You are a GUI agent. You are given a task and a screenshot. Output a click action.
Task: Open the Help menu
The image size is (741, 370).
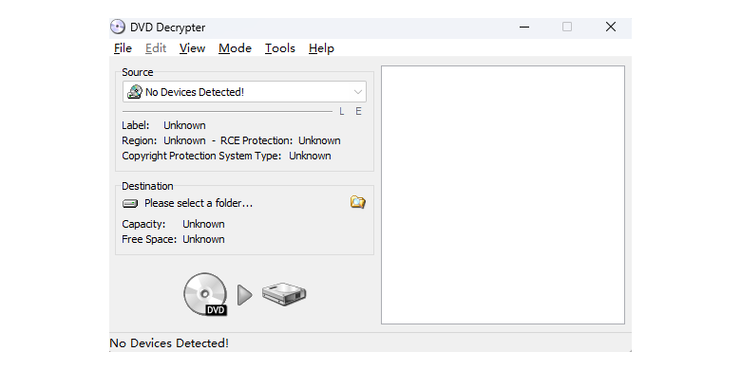(x=321, y=48)
